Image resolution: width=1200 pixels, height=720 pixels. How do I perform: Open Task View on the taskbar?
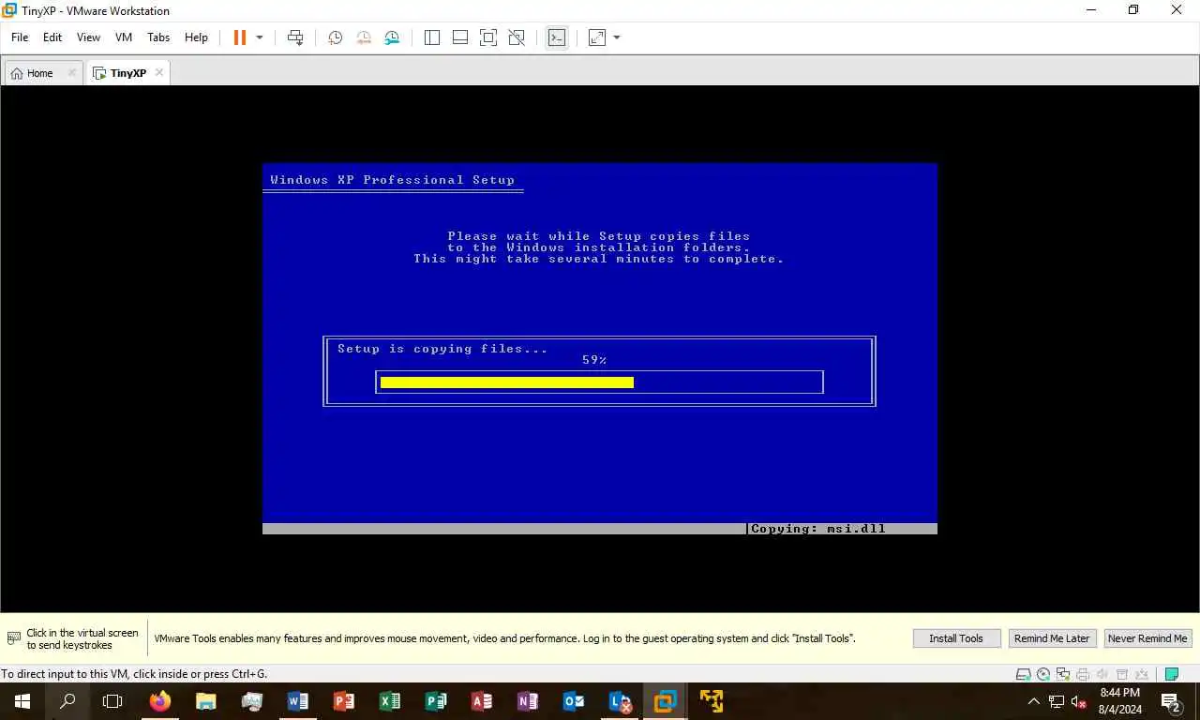(x=112, y=701)
